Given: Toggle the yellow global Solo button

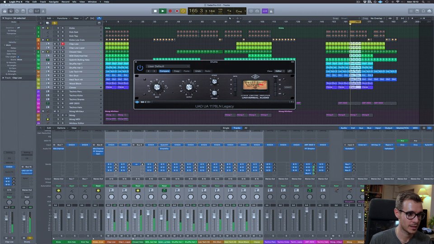Looking at the screenshot, I should coord(55,23).
